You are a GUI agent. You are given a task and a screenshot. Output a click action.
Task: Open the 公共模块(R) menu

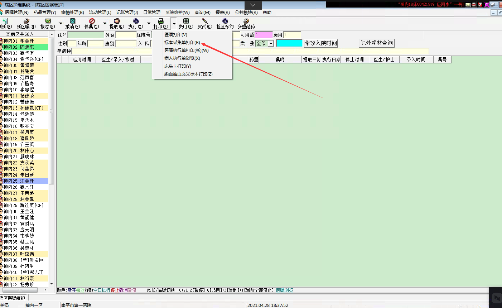[x=246, y=13]
